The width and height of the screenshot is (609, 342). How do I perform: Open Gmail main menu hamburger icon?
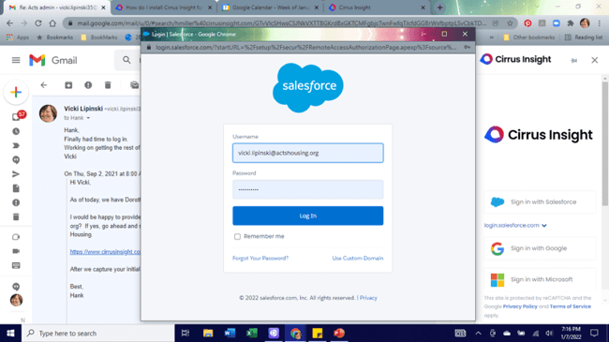tap(16, 60)
